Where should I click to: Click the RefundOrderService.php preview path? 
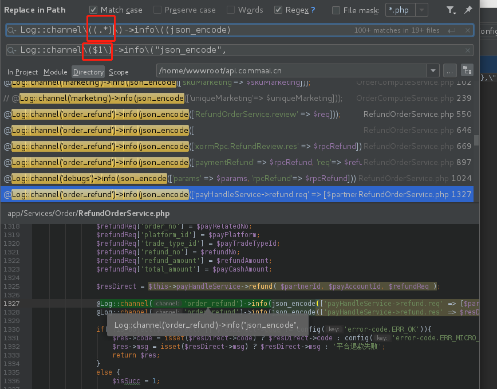(89, 213)
